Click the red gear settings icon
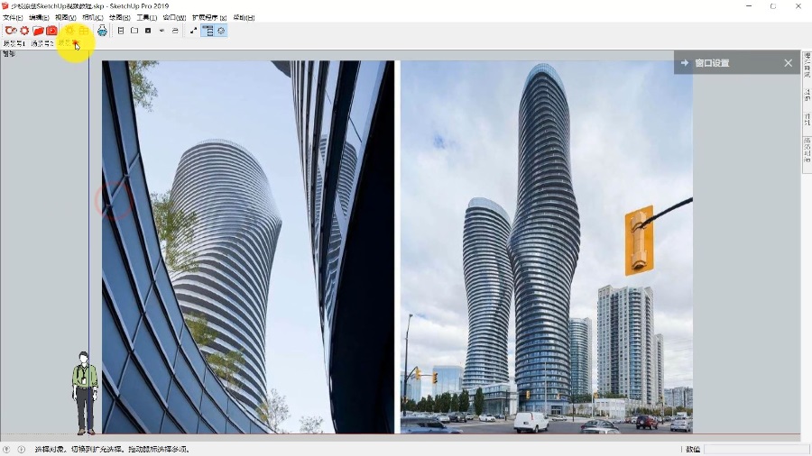 (x=24, y=31)
